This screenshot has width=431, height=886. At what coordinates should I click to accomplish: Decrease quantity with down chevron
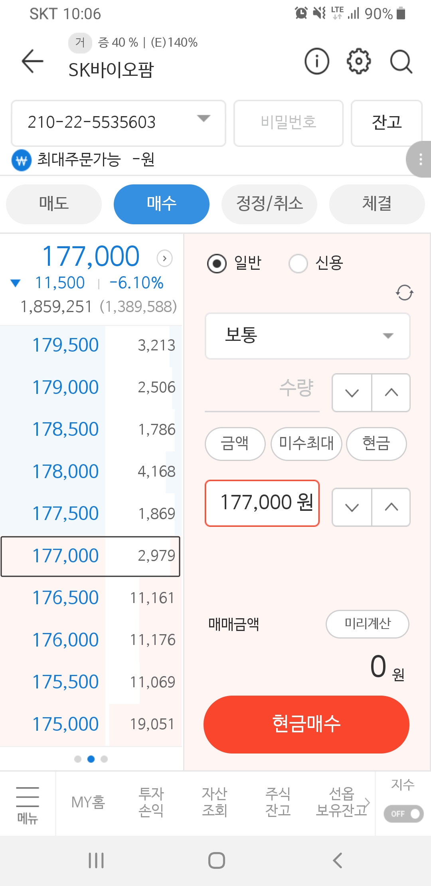point(352,393)
